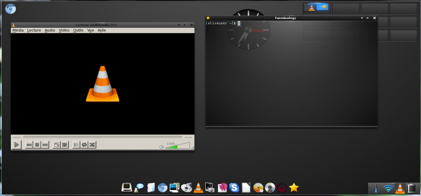
Task: Launch VLC from the dock cone icon
Action: (x=198, y=188)
